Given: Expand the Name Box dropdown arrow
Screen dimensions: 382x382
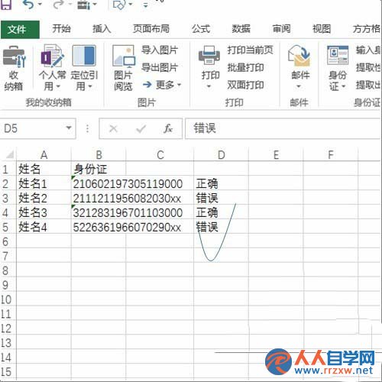Looking at the screenshot, I should tap(69, 128).
